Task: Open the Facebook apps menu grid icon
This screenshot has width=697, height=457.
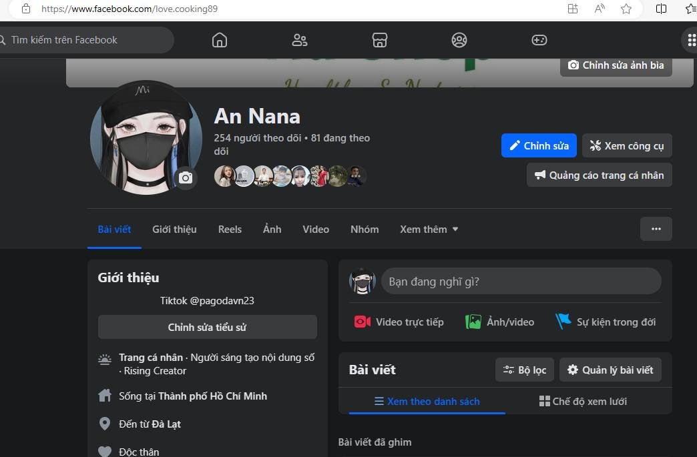Action: click(692, 40)
